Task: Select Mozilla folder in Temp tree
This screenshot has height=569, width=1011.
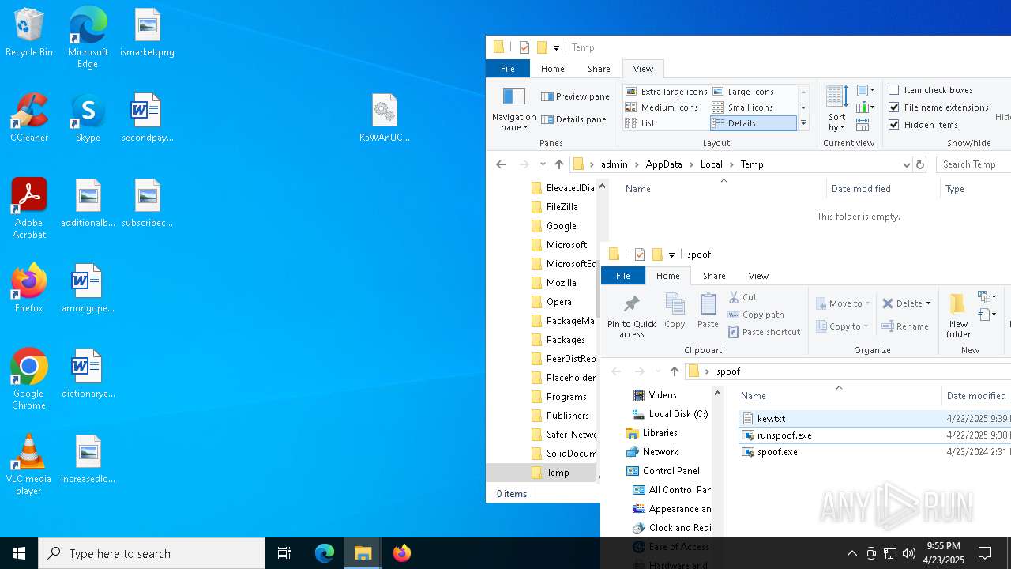Action: tap(561, 283)
